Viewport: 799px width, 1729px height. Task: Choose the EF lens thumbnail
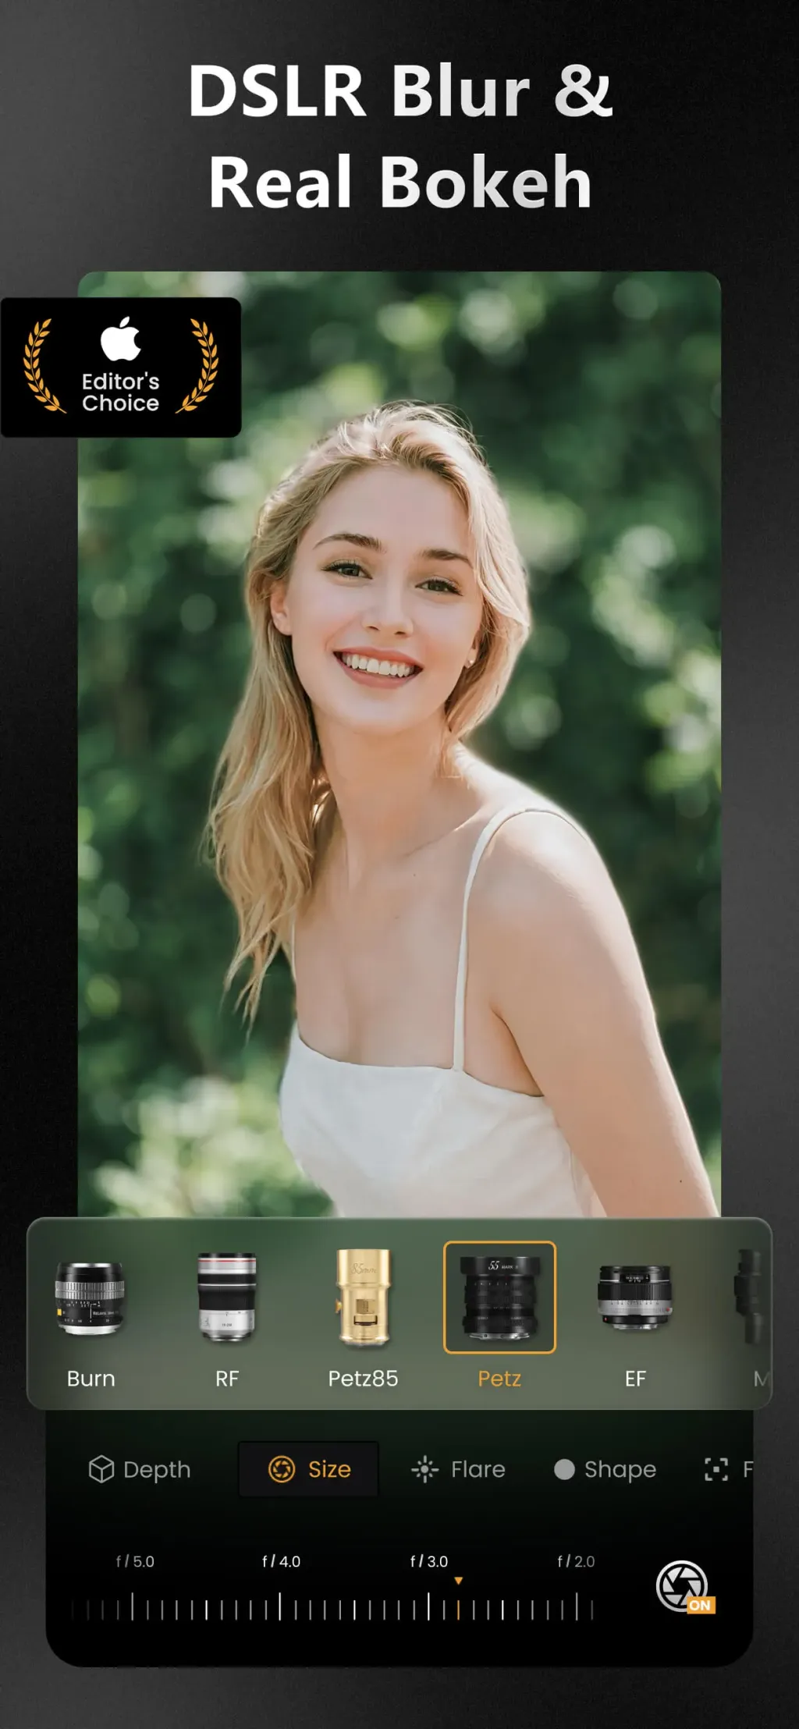click(635, 1297)
